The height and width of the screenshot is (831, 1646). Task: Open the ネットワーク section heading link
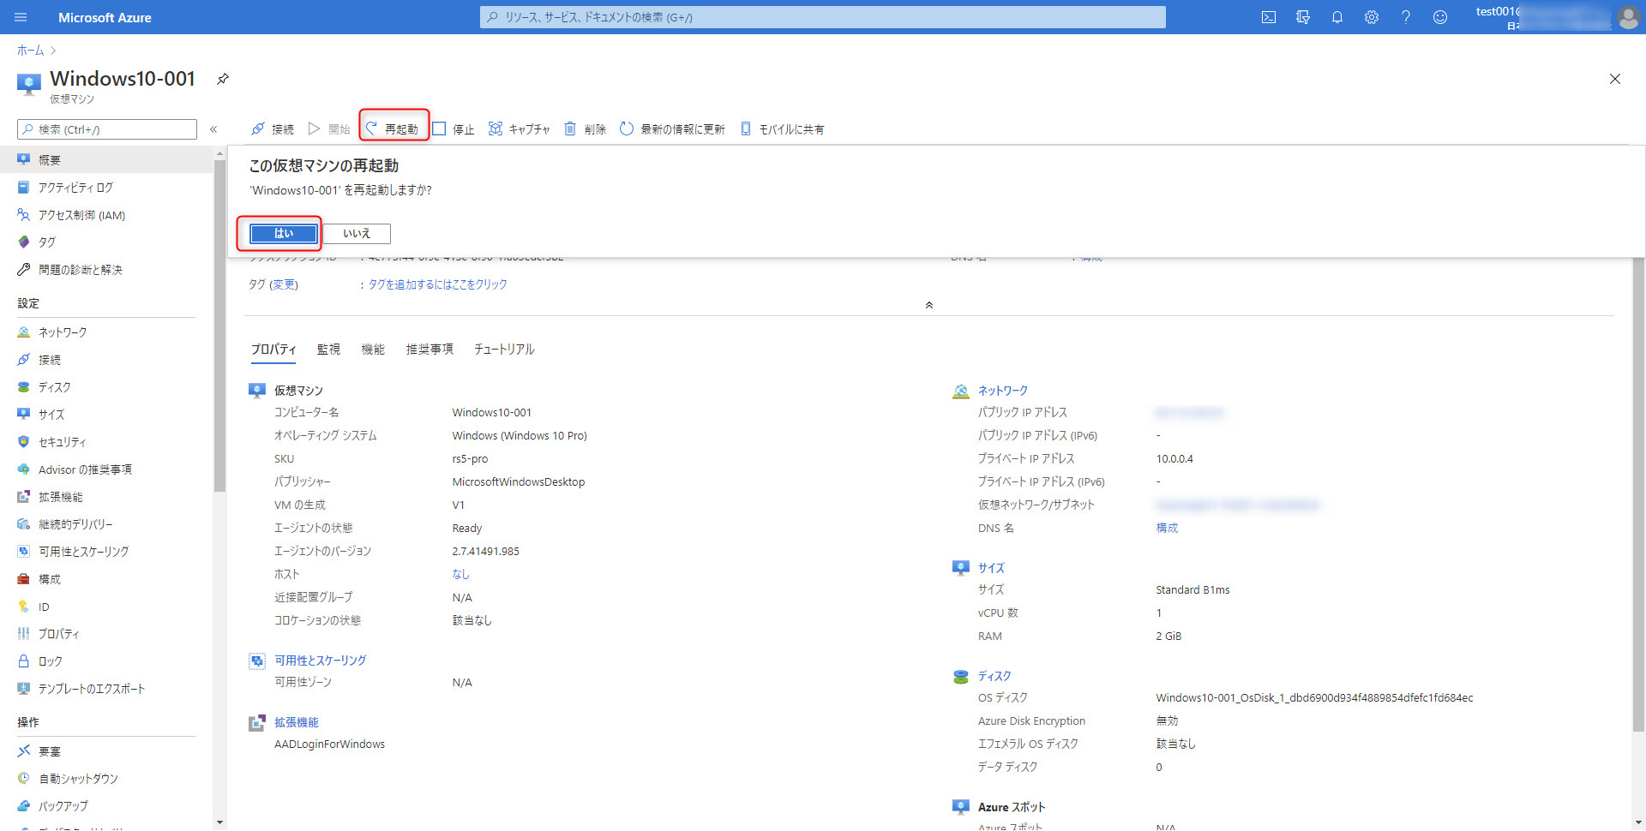(x=1003, y=391)
